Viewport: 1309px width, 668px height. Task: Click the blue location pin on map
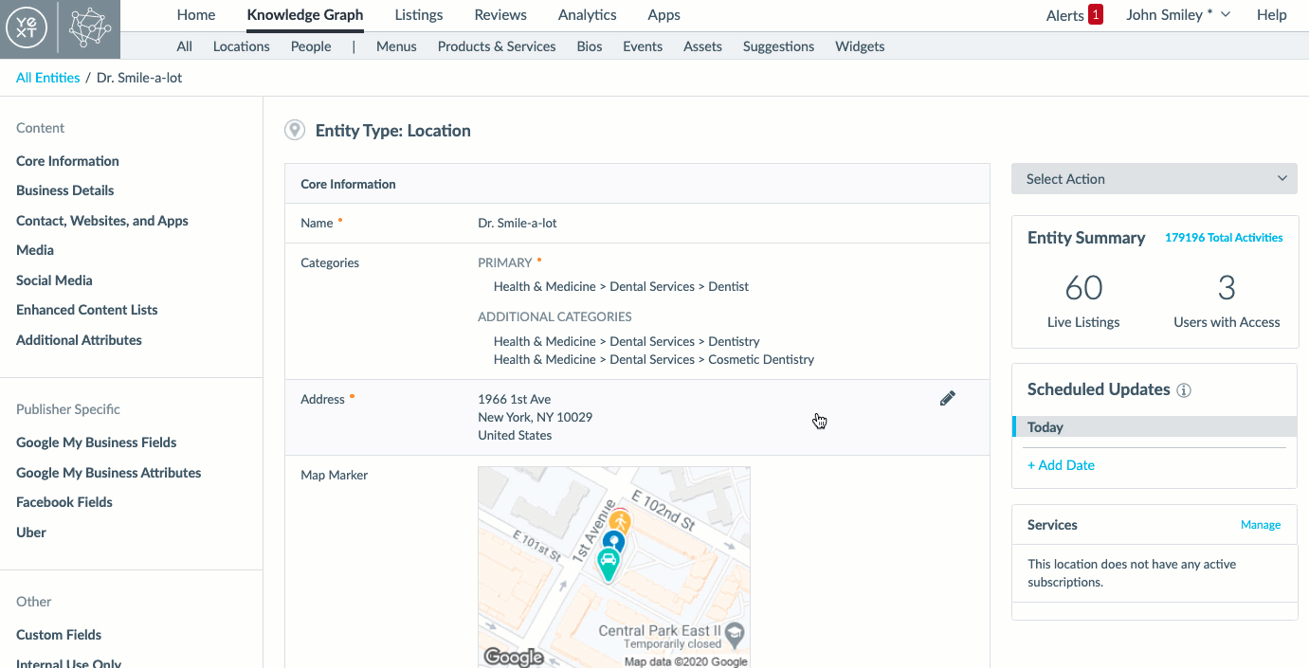614,542
